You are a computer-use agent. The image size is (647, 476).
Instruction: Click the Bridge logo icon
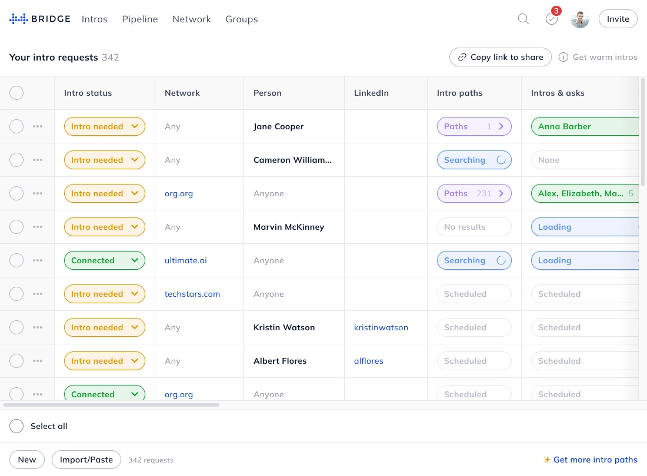[18, 19]
